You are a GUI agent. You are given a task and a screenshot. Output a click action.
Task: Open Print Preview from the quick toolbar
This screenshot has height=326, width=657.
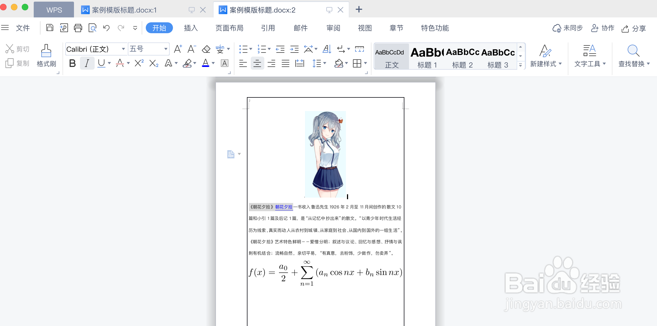coord(92,28)
